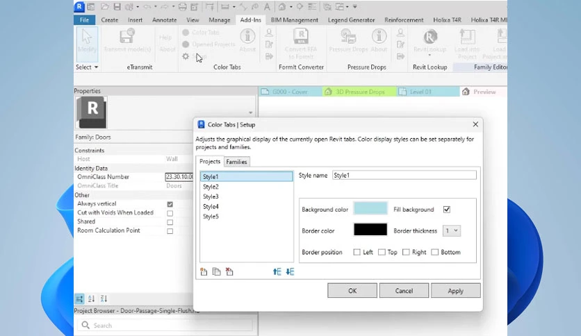The width and height of the screenshot is (581, 336).
Task: Click the Project Browser Search field
Action: click(165, 326)
